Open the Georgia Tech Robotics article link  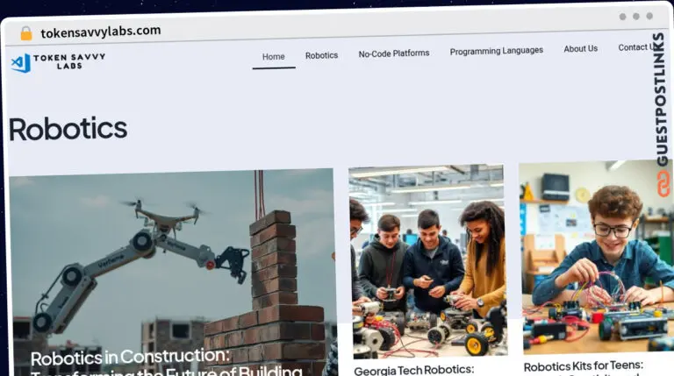pyautogui.click(x=414, y=370)
